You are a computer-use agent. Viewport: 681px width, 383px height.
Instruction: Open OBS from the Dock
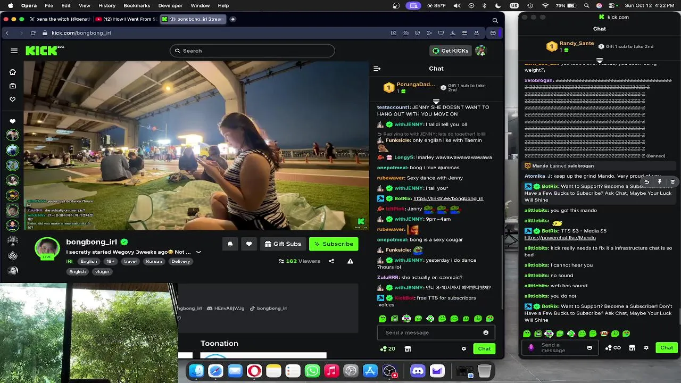389,371
